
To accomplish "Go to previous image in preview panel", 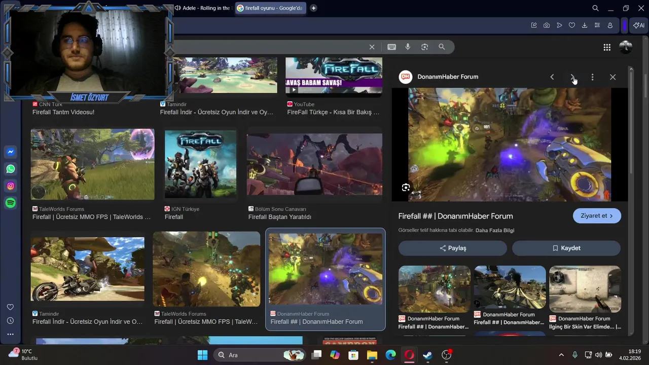I will click(x=552, y=77).
